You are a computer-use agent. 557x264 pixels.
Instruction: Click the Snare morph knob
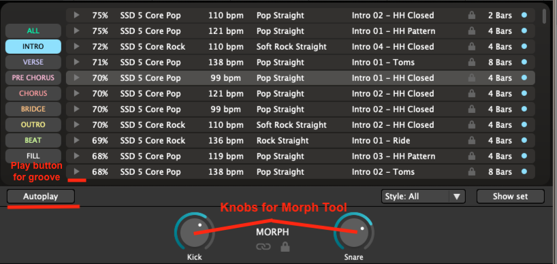[x=354, y=232]
